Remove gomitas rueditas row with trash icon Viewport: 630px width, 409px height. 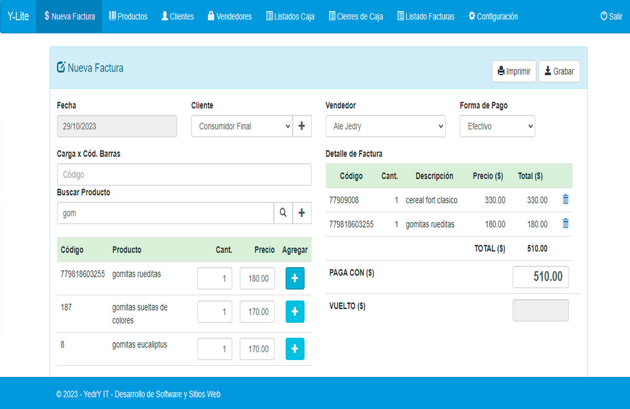point(565,224)
